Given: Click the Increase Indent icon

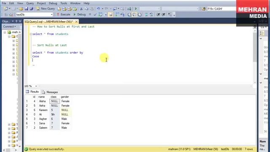Looking at the screenshot, I should pyautogui.click(x=163, y=15).
